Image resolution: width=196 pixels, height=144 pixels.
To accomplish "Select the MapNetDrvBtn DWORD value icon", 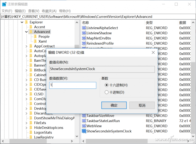I will (84, 38).
